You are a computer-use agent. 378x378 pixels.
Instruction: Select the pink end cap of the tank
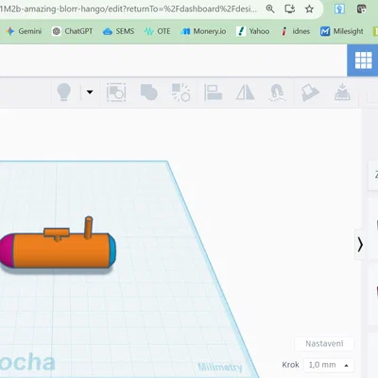pos(7,251)
